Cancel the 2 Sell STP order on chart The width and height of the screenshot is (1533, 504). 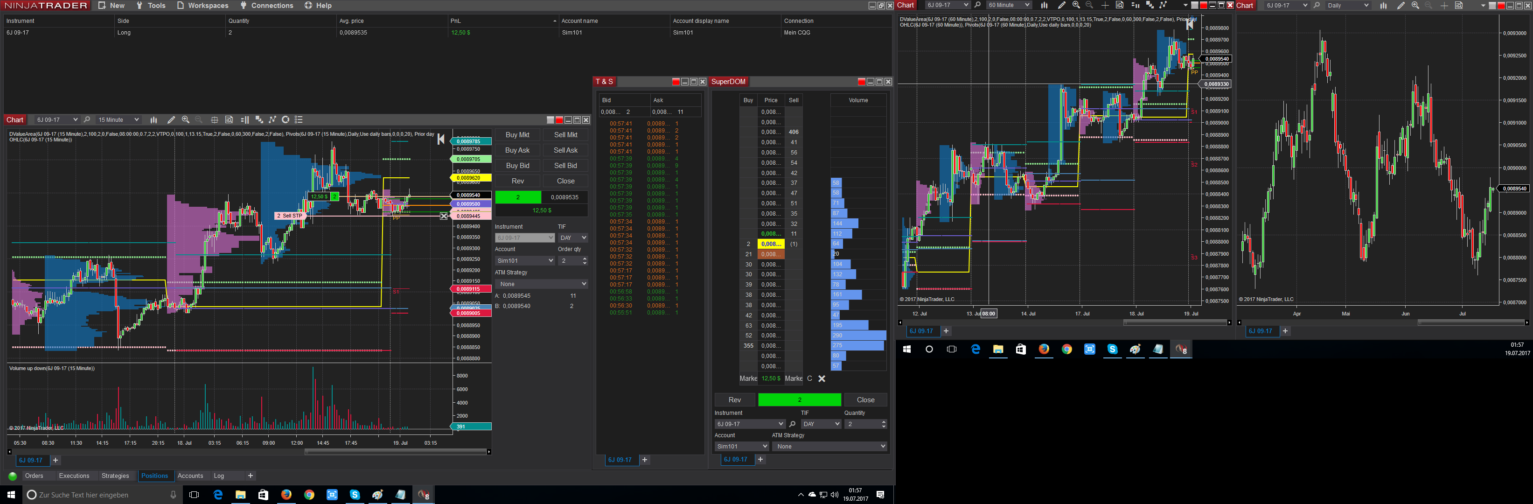pos(444,216)
